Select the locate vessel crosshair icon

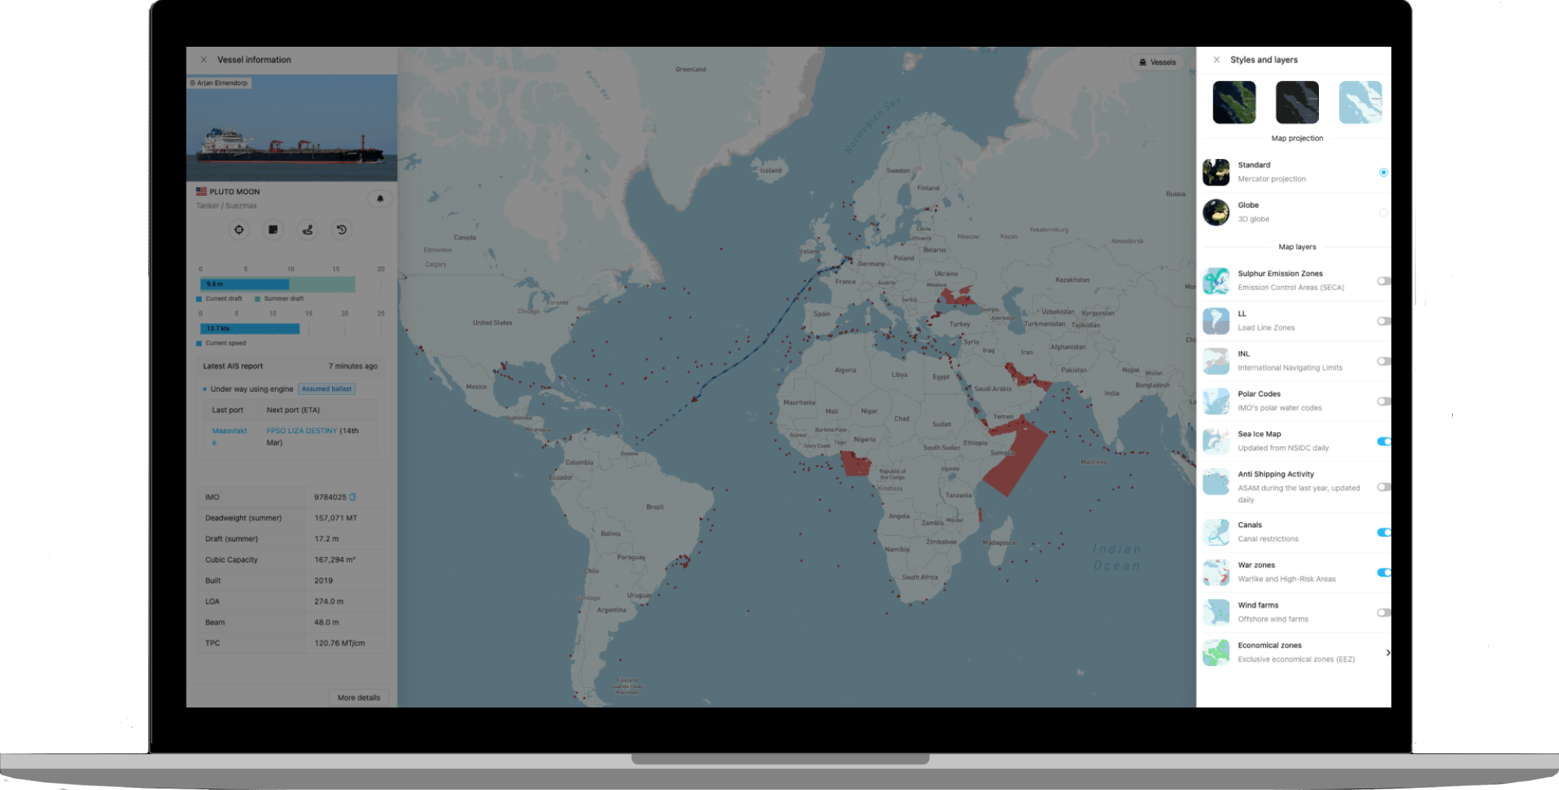(239, 230)
